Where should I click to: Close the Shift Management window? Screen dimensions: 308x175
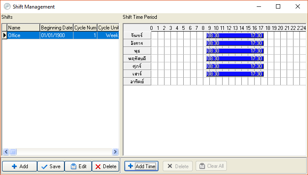298,6
